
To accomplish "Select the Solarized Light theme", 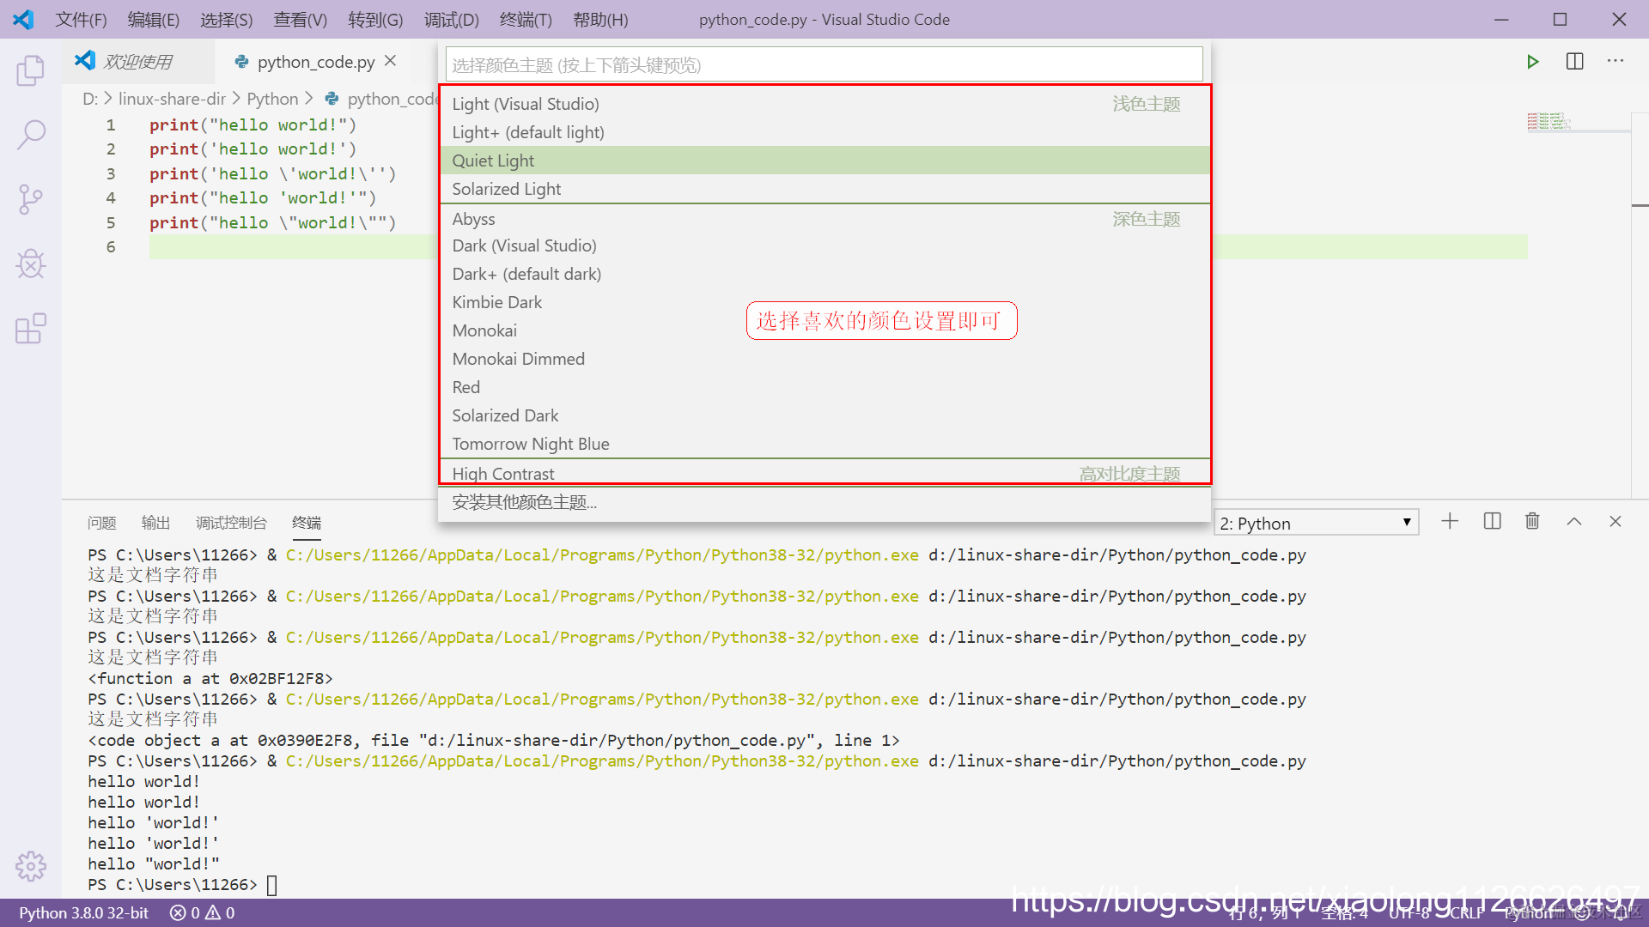I will (x=824, y=189).
